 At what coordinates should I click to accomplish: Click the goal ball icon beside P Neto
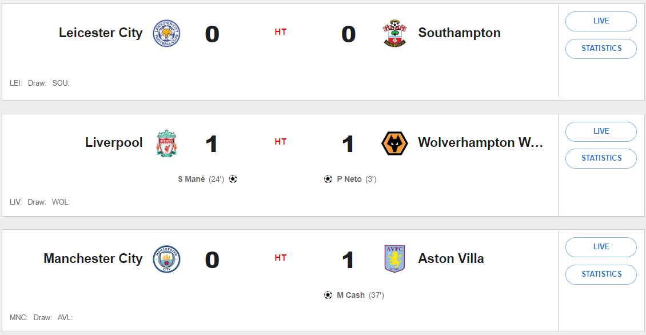(x=328, y=179)
